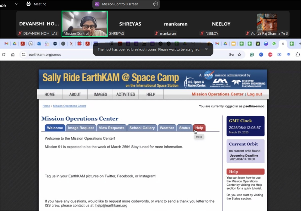This screenshot has width=301, height=211.
Task: Click the Log out link
Action: coord(254,94)
